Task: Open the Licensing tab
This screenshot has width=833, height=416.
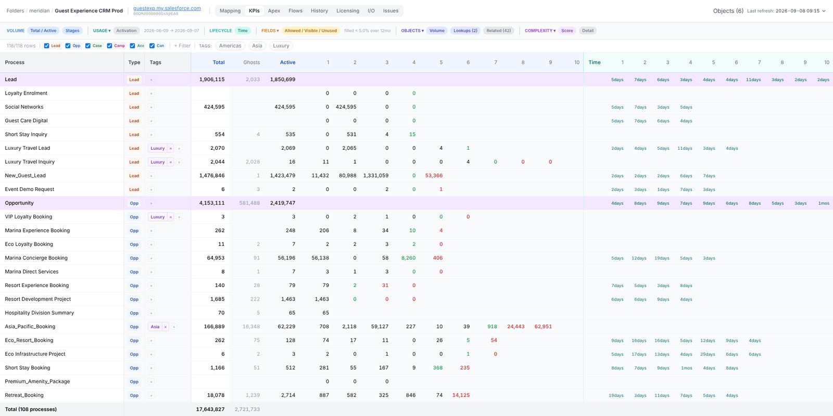Action: [348, 11]
